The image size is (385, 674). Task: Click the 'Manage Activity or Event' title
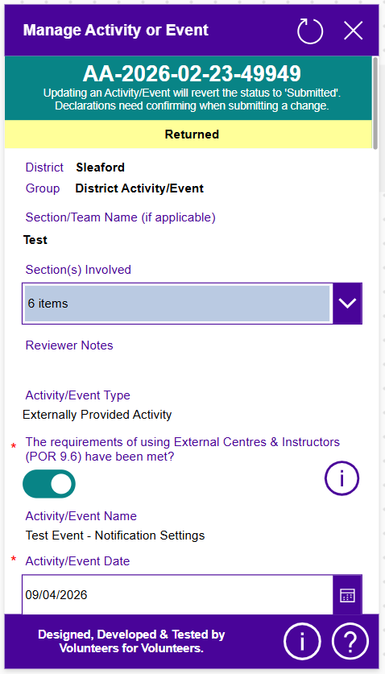click(x=116, y=30)
